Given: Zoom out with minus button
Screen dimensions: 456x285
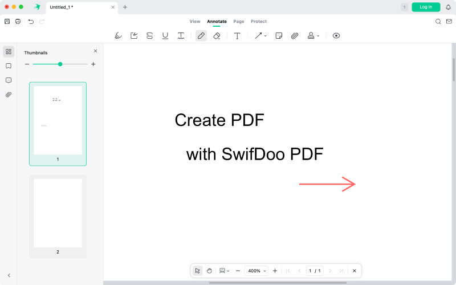Looking at the screenshot, I should tap(238, 271).
